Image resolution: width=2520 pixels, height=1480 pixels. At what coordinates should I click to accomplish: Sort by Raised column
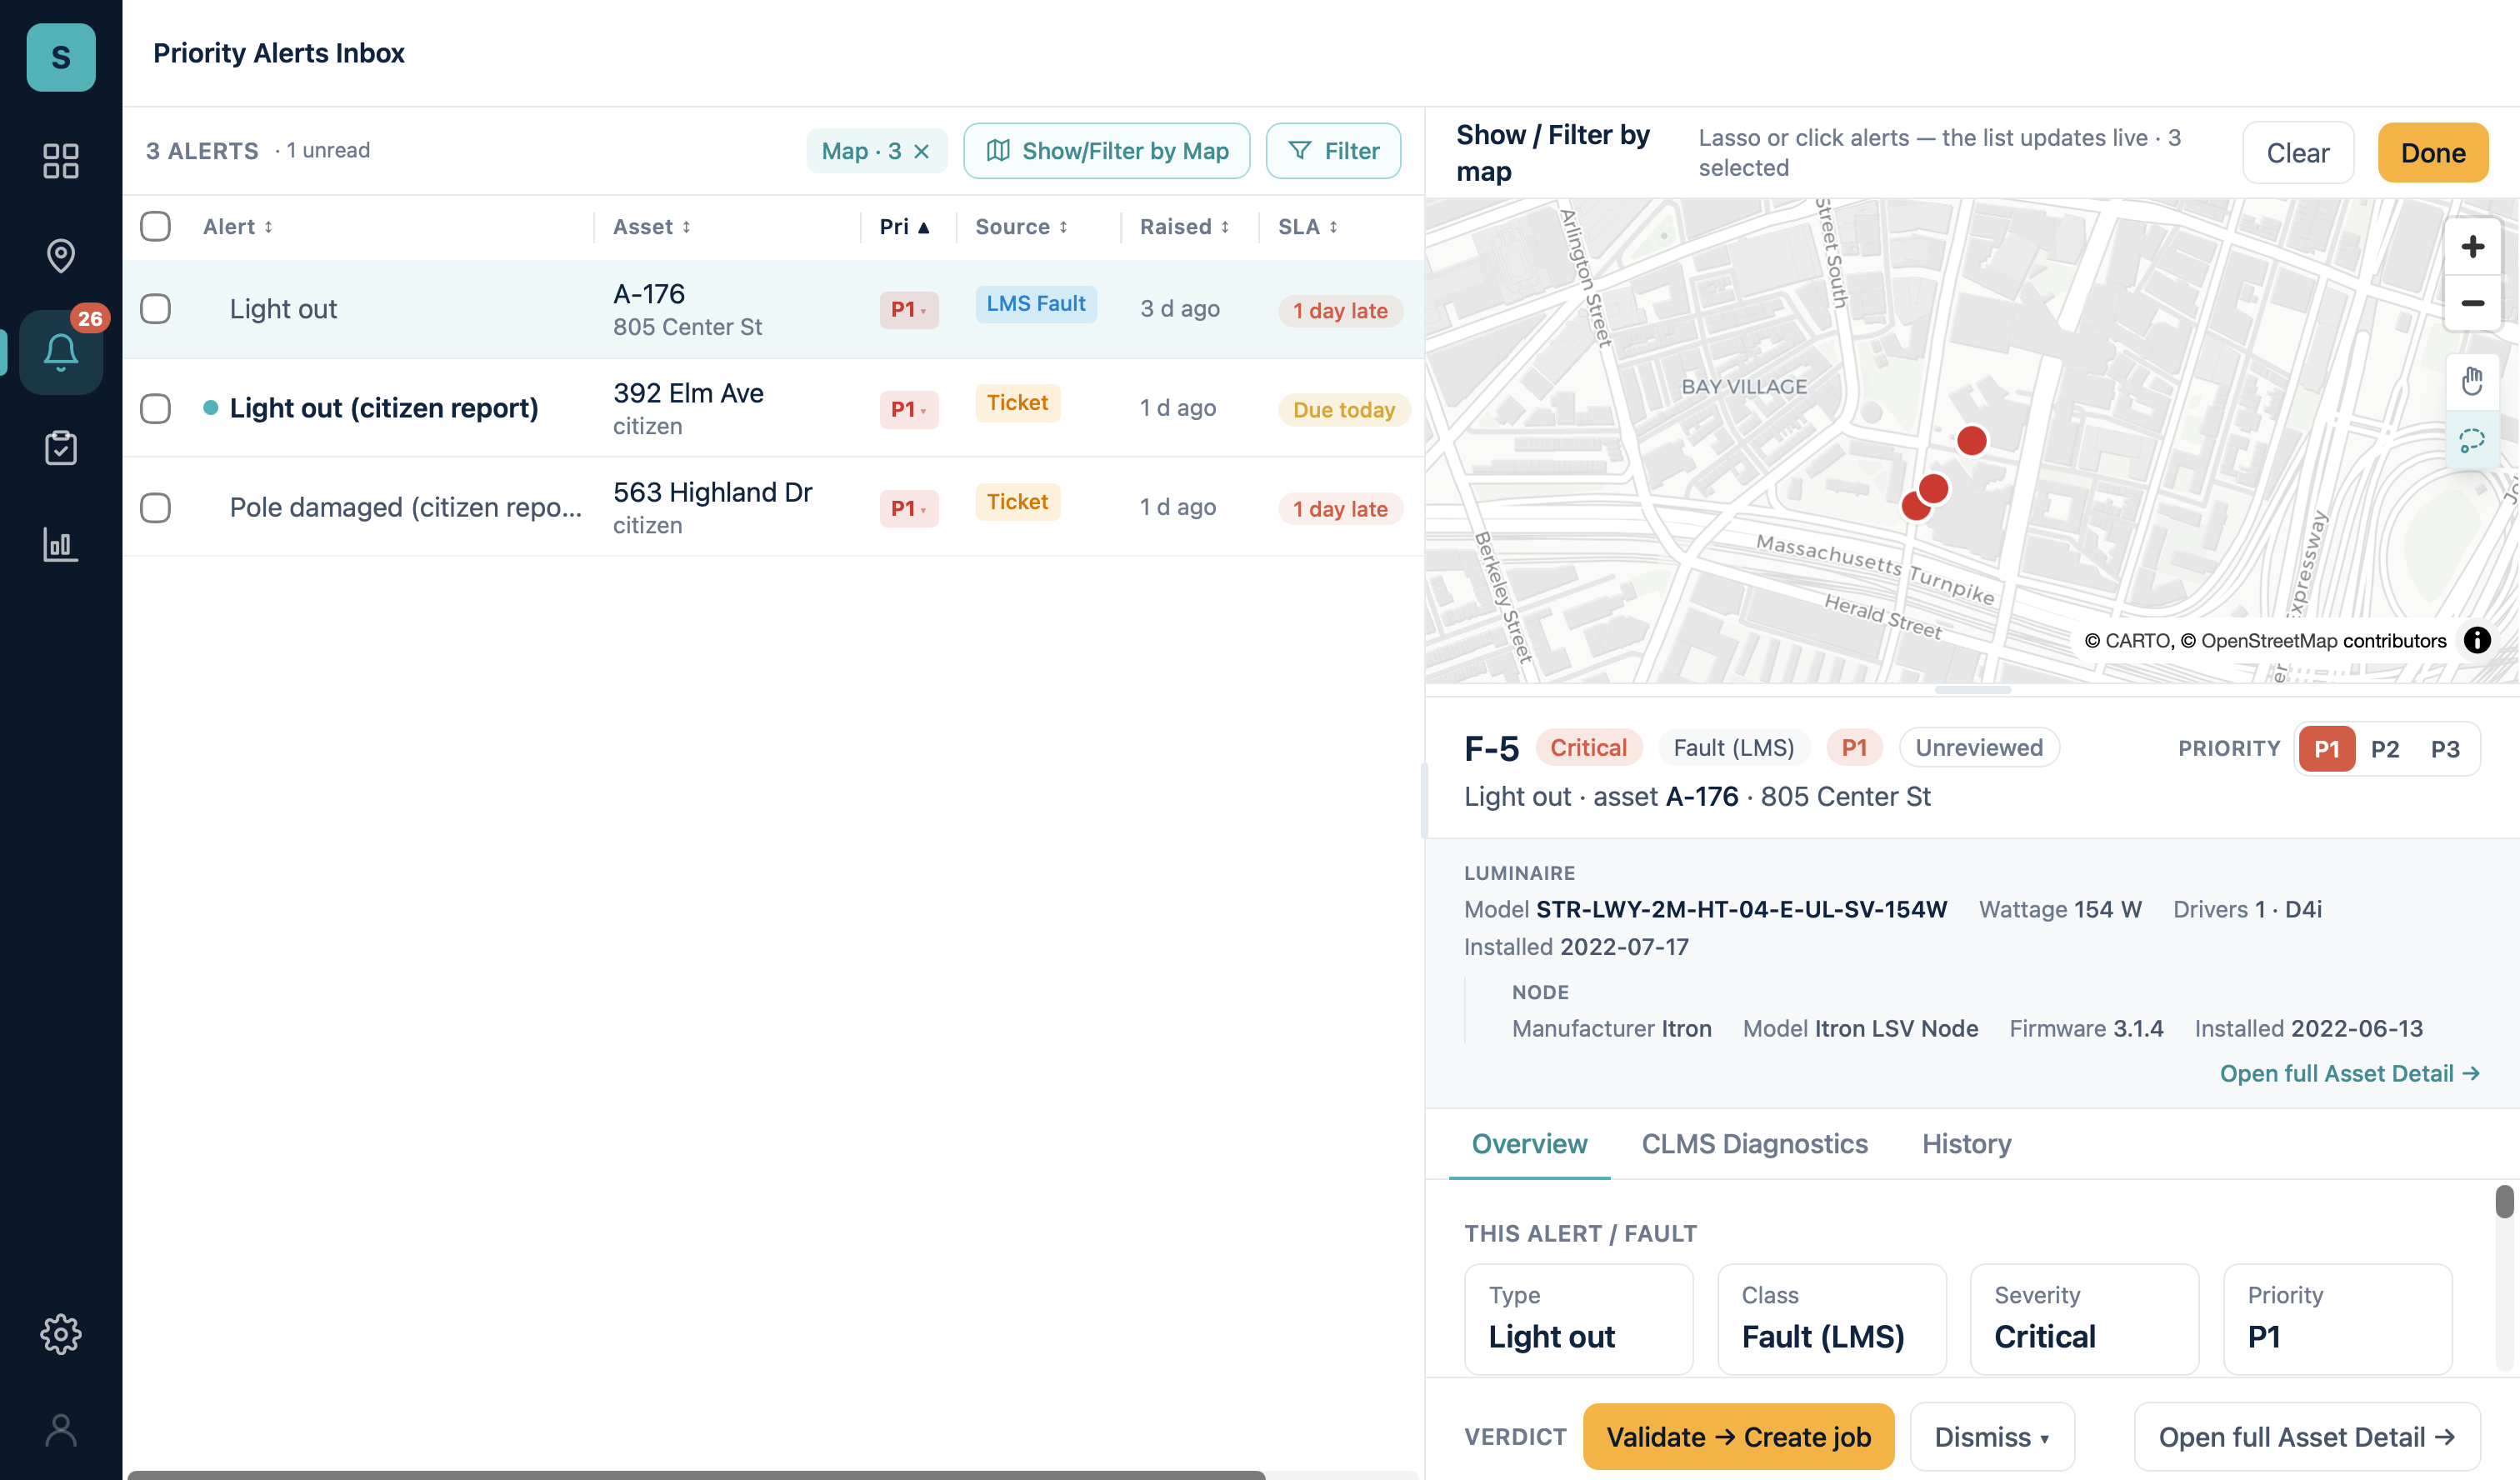(x=1185, y=227)
